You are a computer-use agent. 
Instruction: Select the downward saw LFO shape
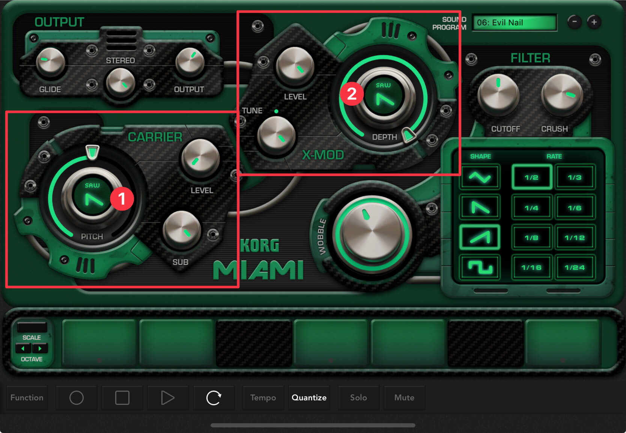pyautogui.click(x=480, y=207)
